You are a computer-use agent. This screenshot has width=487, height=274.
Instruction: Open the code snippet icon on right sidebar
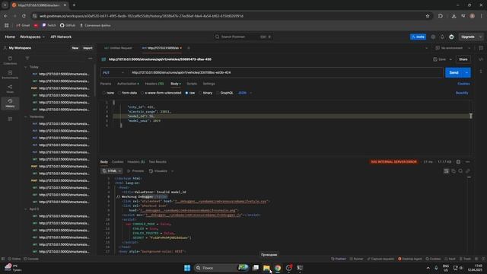point(481,59)
